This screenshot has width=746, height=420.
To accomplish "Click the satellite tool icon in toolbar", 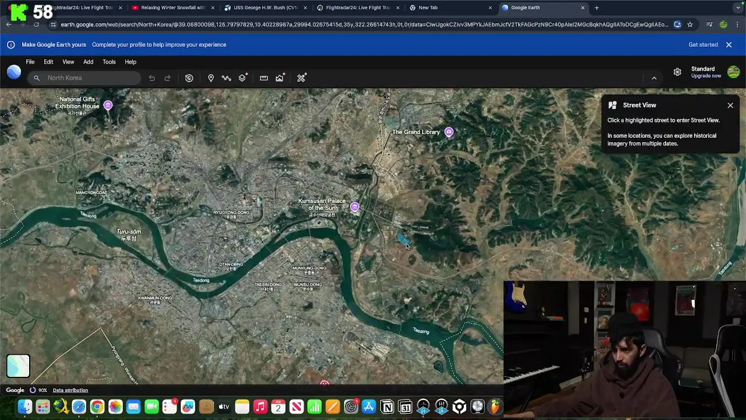I will [x=301, y=78].
